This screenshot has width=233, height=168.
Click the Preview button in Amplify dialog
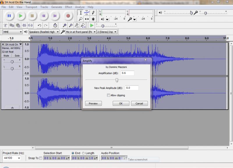tap(93, 103)
